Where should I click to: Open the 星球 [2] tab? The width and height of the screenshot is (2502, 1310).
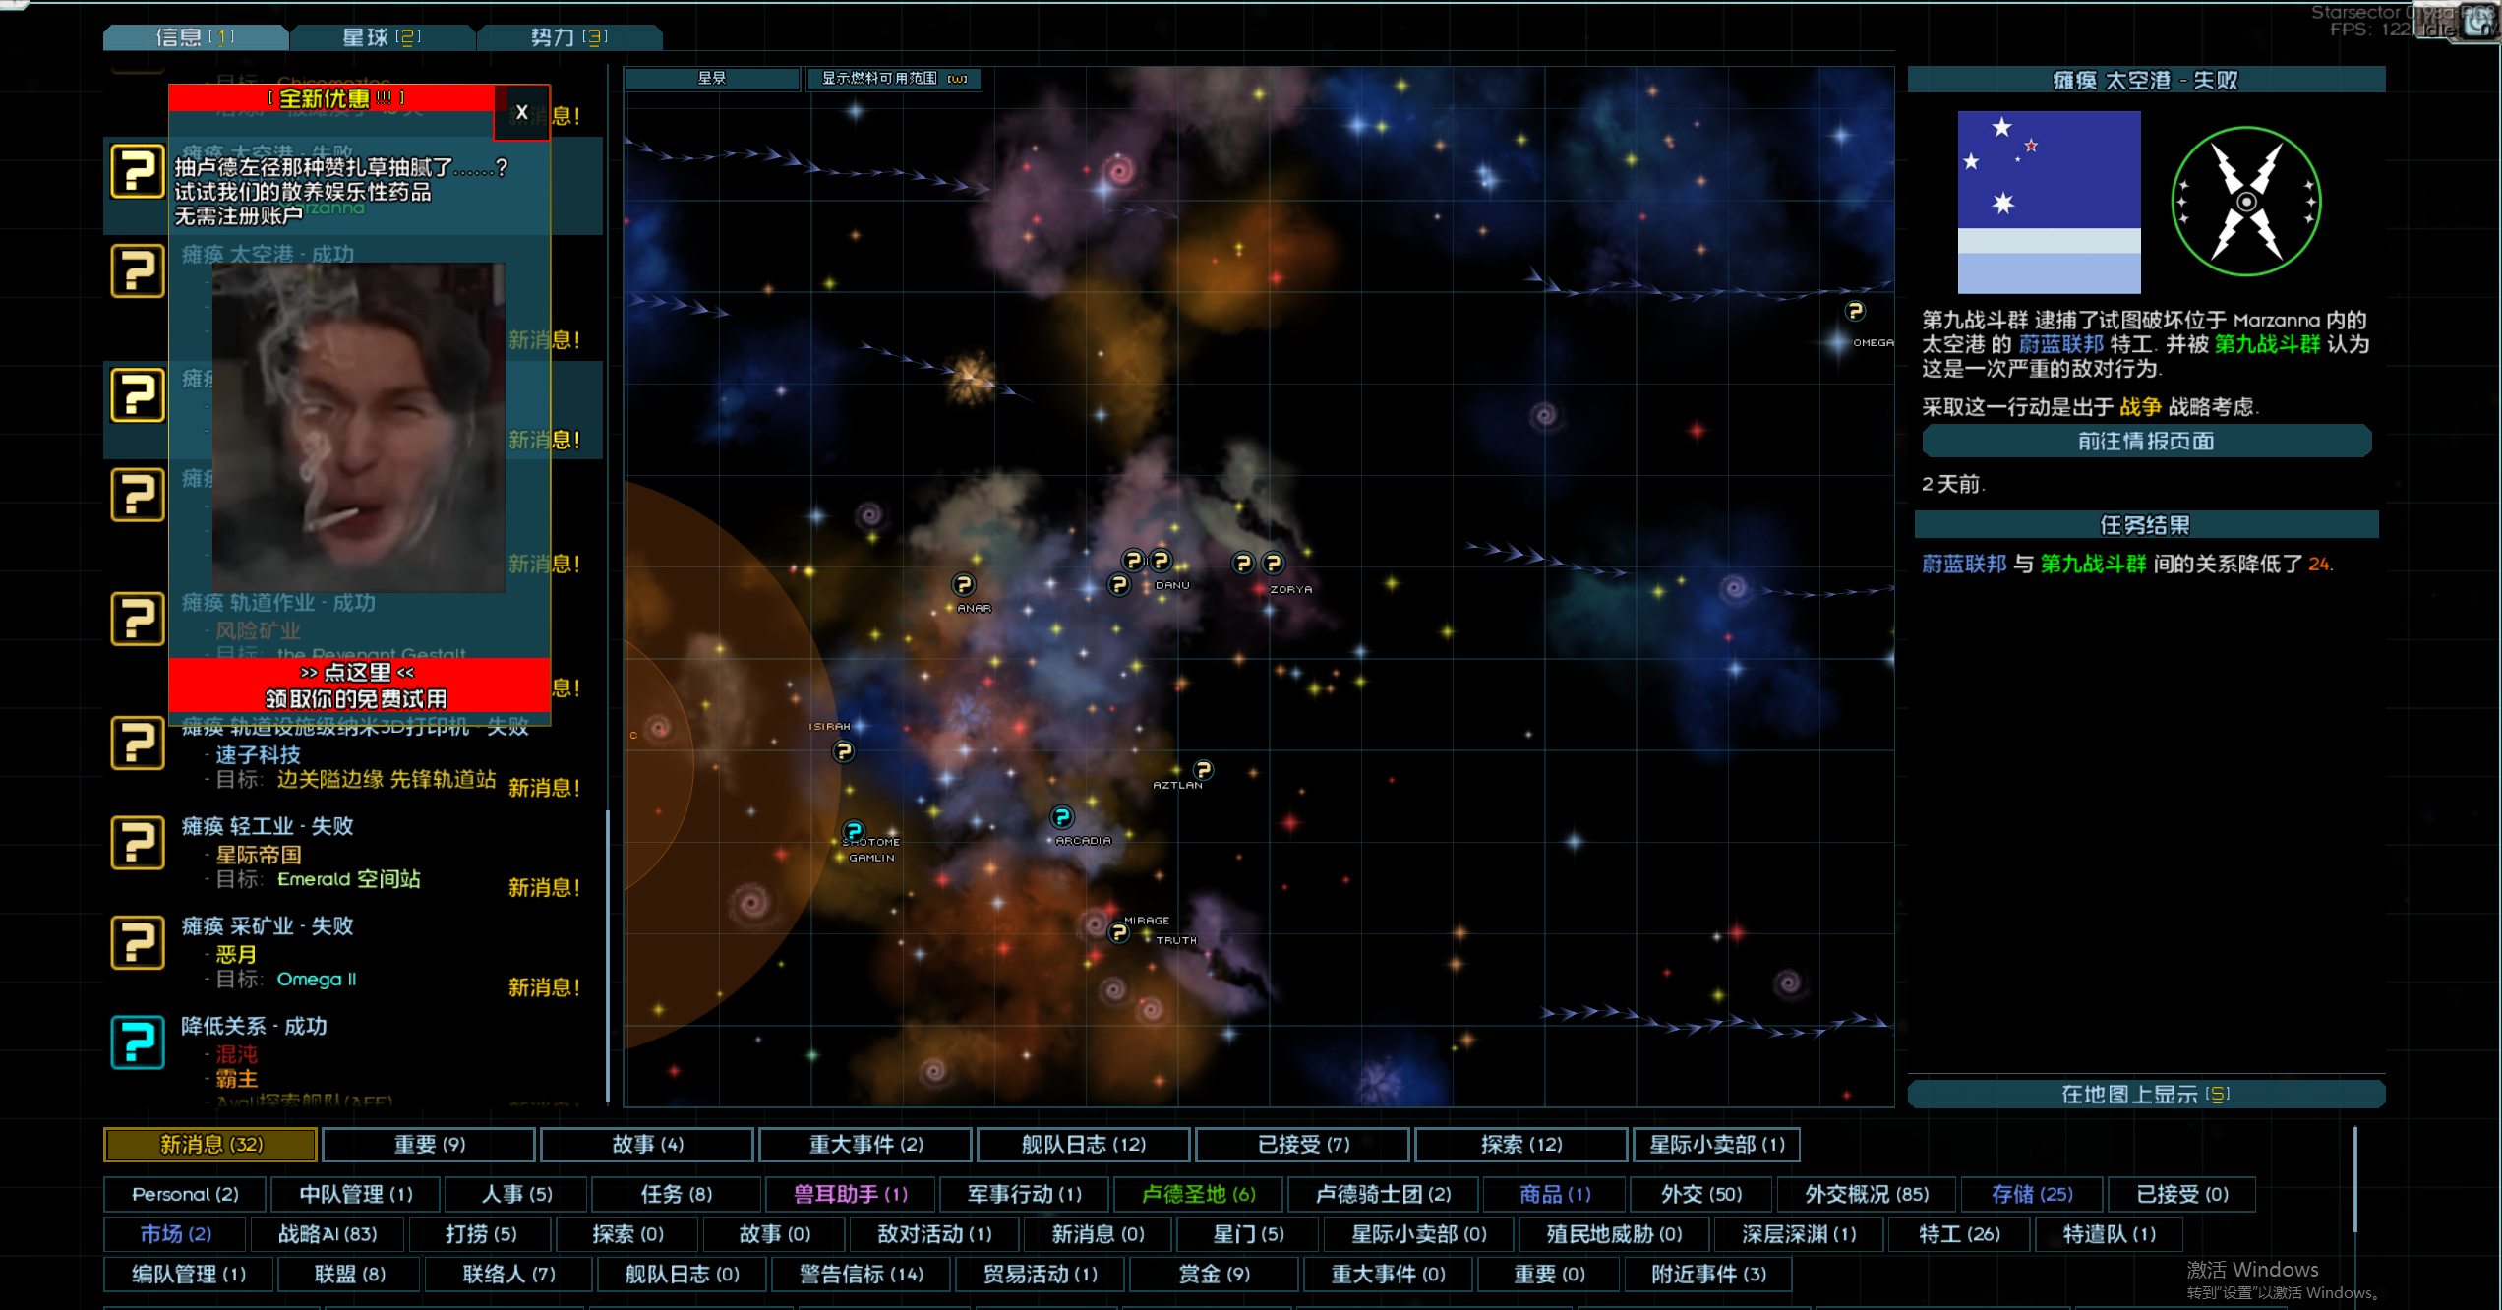tap(382, 37)
